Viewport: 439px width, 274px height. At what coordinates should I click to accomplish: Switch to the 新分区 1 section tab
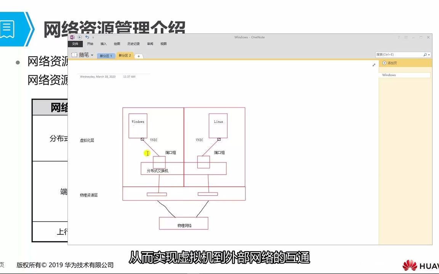pyautogui.click(x=106, y=56)
